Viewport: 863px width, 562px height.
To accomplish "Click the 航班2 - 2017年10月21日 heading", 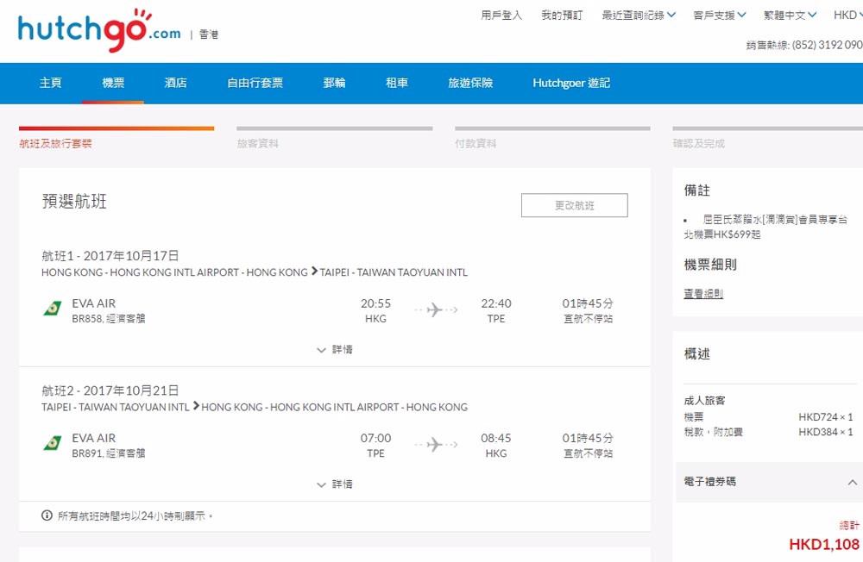I will [x=110, y=390].
